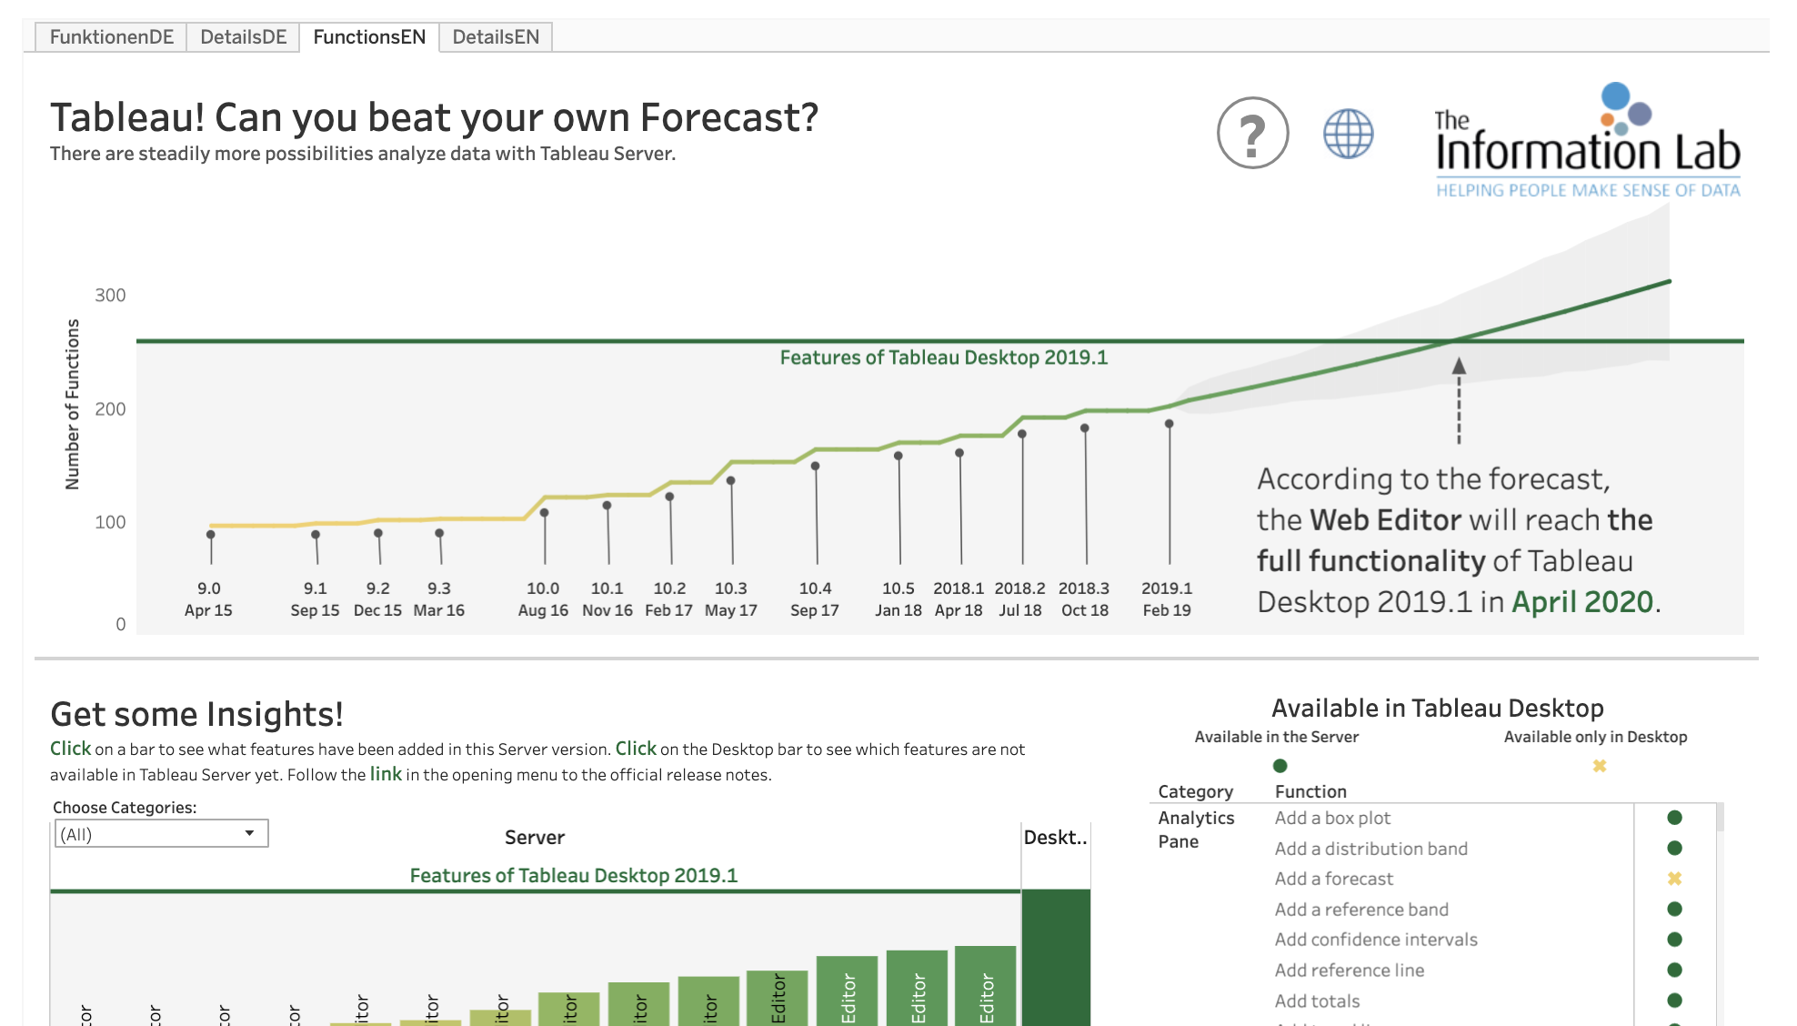Open the Choose Categories dropdown
The image size is (1797, 1026).
(161, 834)
